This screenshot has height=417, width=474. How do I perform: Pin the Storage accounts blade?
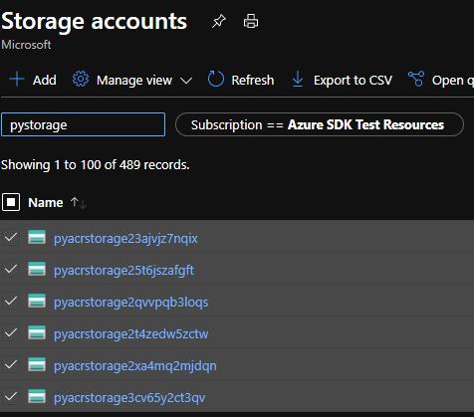tap(219, 22)
